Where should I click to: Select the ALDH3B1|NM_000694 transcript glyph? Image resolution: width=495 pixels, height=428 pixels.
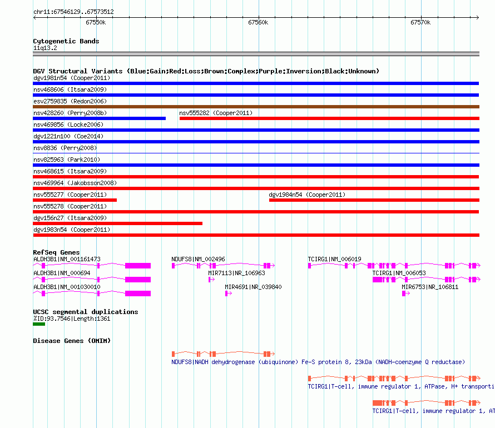pyautogui.click(x=92, y=280)
